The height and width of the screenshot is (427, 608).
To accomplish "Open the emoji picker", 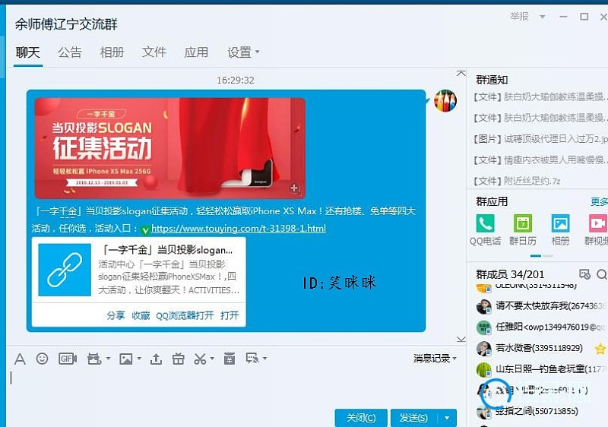I will 42,359.
